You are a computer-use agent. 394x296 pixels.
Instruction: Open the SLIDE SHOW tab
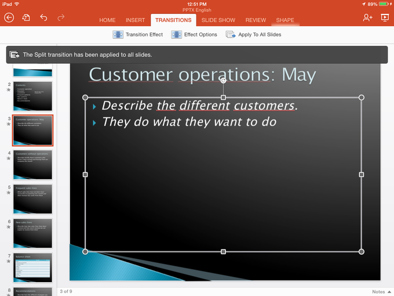pyautogui.click(x=218, y=20)
